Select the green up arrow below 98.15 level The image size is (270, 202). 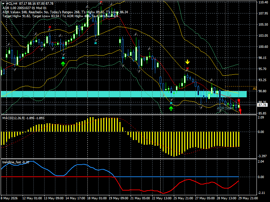click(63, 64)
